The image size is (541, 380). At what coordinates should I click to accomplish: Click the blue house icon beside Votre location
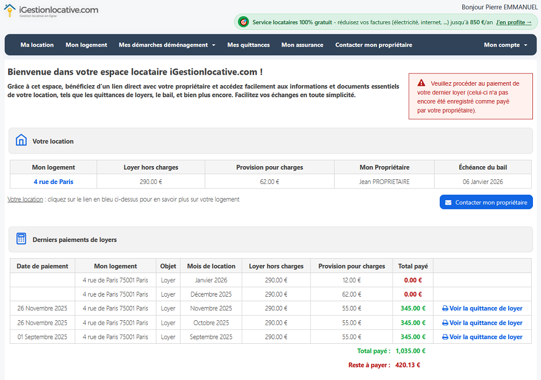tap(21, 140)
